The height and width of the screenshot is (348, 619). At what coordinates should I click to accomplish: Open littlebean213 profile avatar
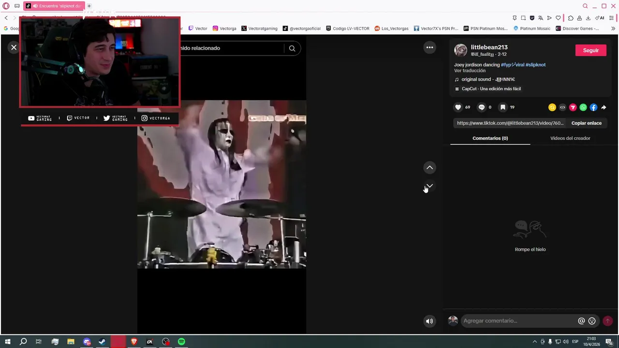[460, 50]
